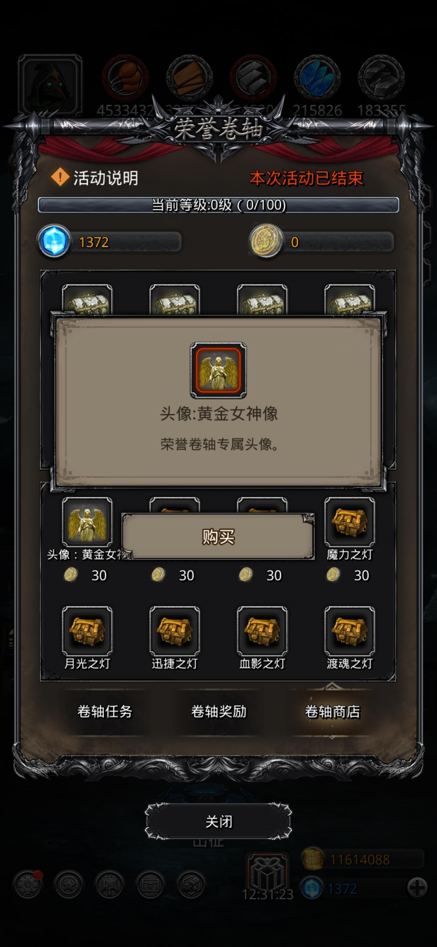Open the 渡魂之灯 chest item

pyautogui.click(x=350, y=631)
